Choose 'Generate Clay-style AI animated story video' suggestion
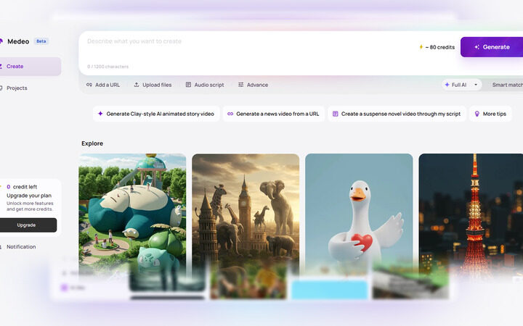The width and height of the screenshot is (523, 326). tap(156, 114)
